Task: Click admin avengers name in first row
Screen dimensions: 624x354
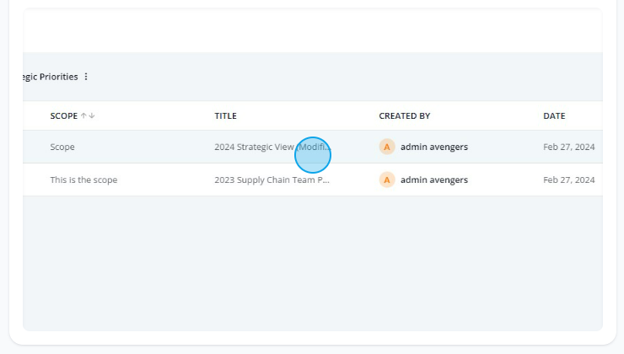Action: coord(434,147)
